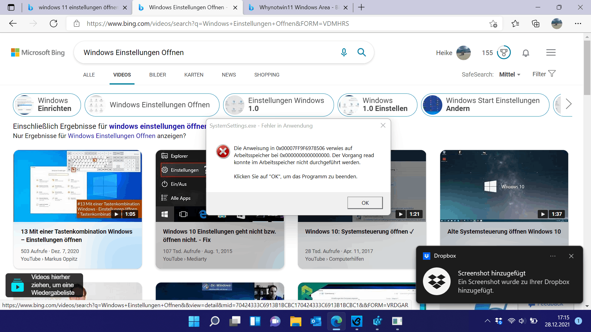Open 'Windows 10 Einstellungen geht nicht' video title
This screenshot has height=332, width=591.
coord(219,235)
